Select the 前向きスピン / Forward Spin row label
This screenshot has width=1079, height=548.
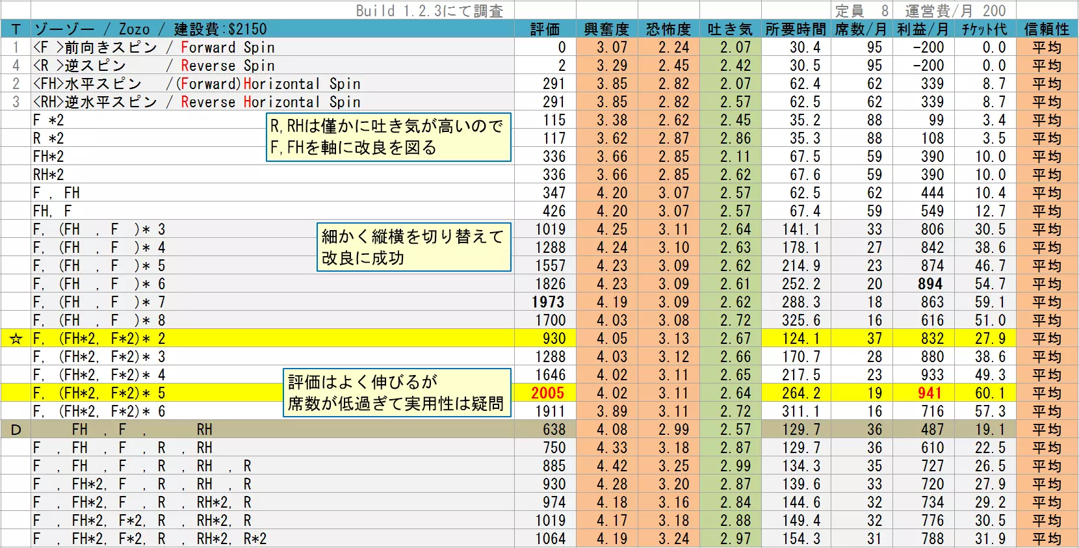point(154,47)
